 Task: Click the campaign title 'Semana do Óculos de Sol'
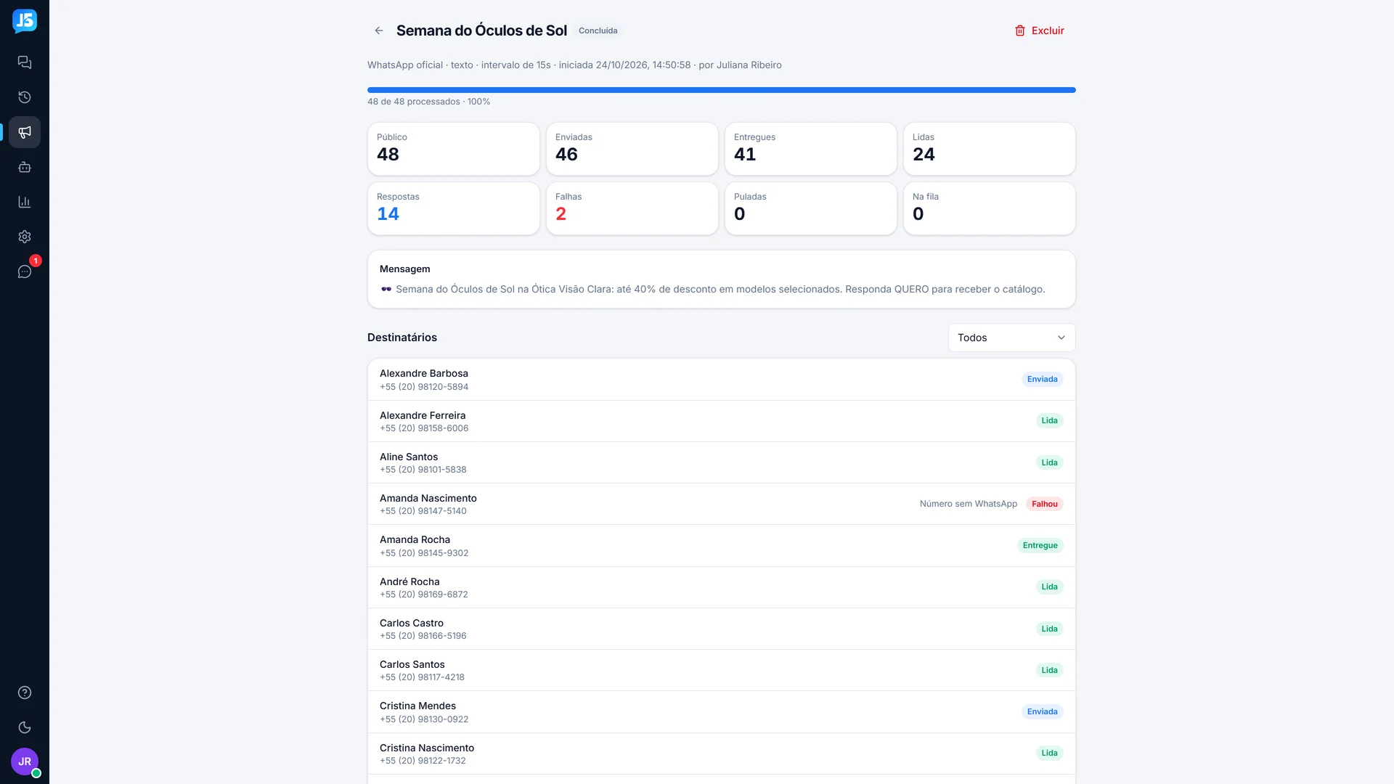481,30
